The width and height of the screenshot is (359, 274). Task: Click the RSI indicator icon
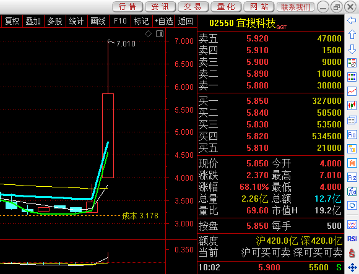(352, 239)
